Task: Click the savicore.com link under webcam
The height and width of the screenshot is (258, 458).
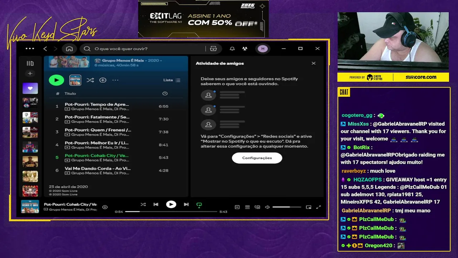Action: click(421, 77)
